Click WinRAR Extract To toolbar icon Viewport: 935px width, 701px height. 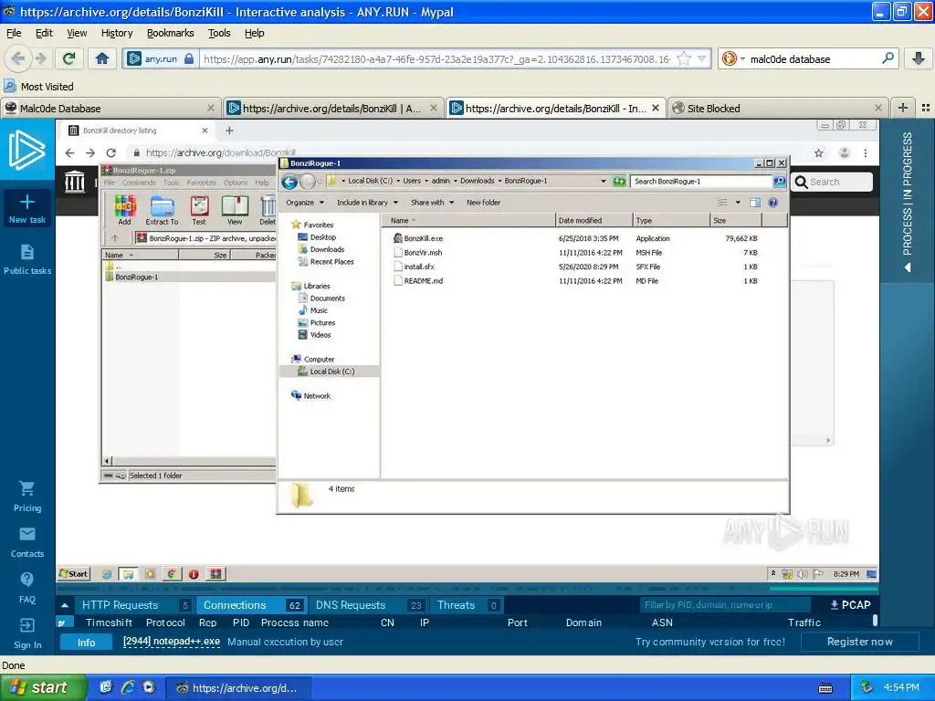pos(162,211)
